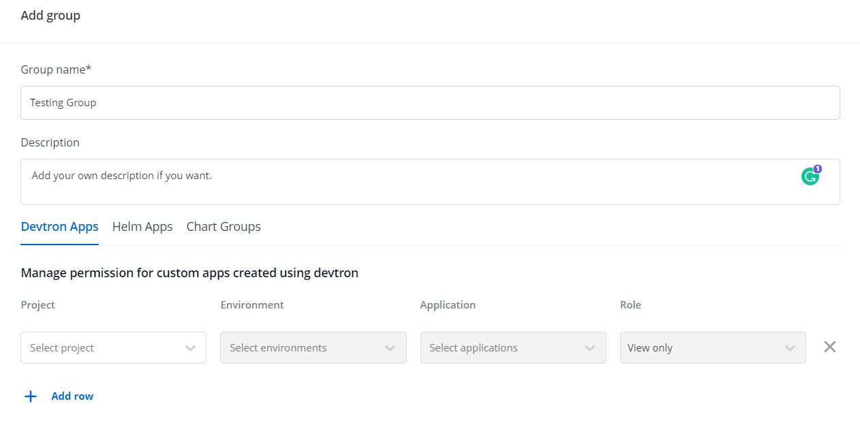This screenshot has width=860, height=425.
Task: Click the Group name label
Action: pos(56,69)
